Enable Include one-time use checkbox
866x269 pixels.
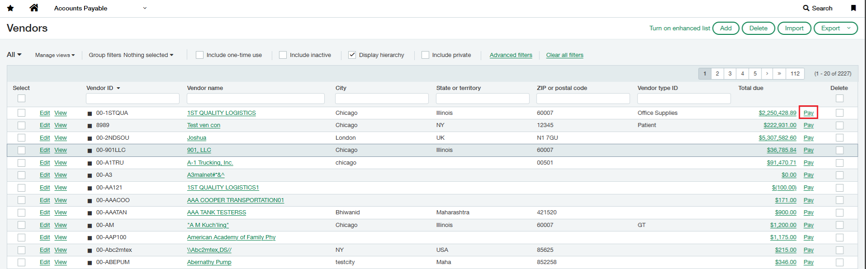pos(199,55)
